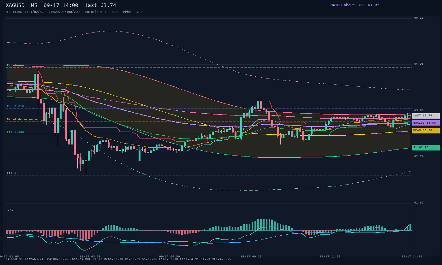The height and width of the screenshot is (265, 442).
Task: Click the 64.98 price axis label
Action: (419, 64)
